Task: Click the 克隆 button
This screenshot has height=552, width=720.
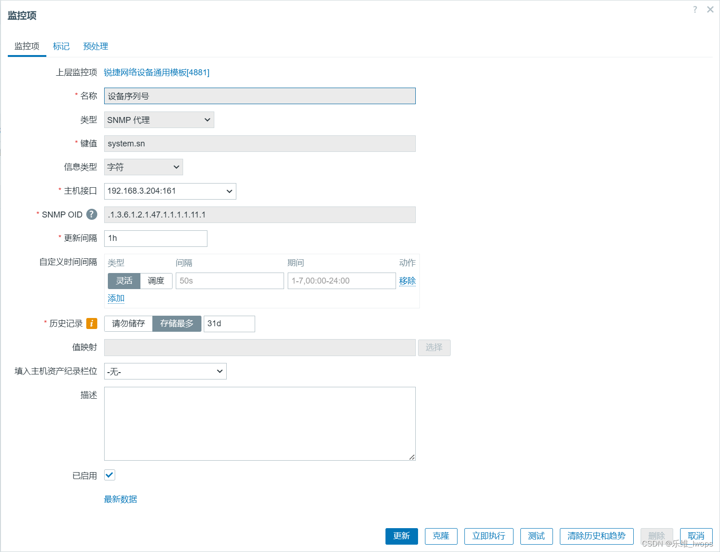Action: tap(441, 536)
